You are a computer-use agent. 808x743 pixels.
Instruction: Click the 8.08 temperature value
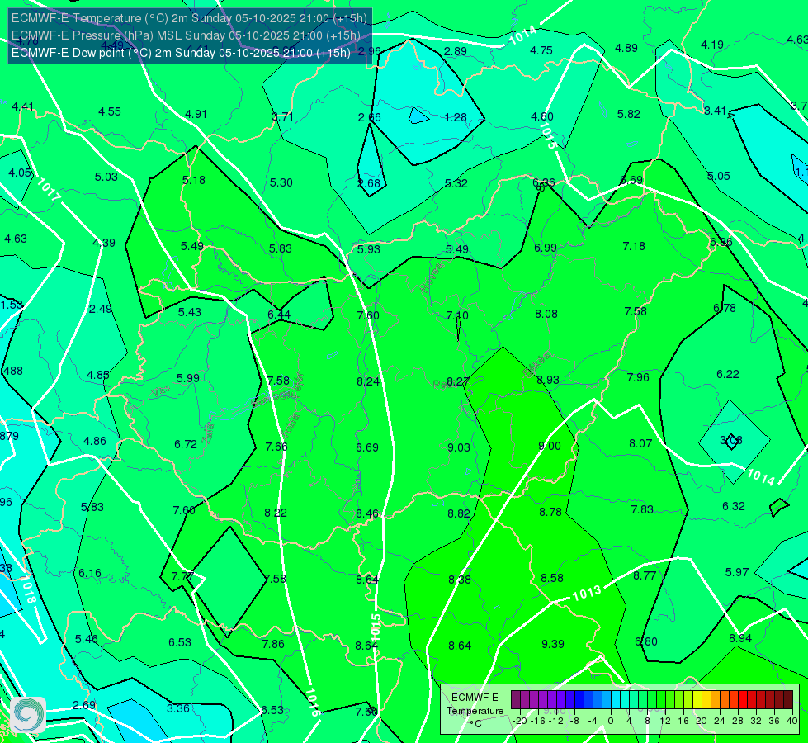pyautogui.click(x=546, y=314)
